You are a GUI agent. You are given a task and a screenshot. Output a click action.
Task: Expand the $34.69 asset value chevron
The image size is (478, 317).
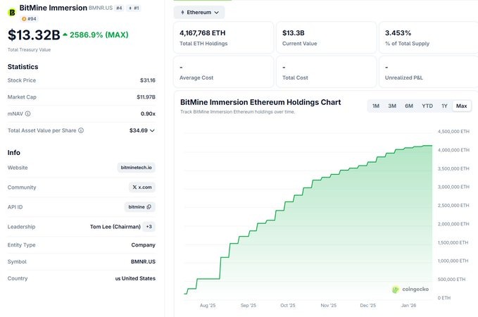click(152, 130)
